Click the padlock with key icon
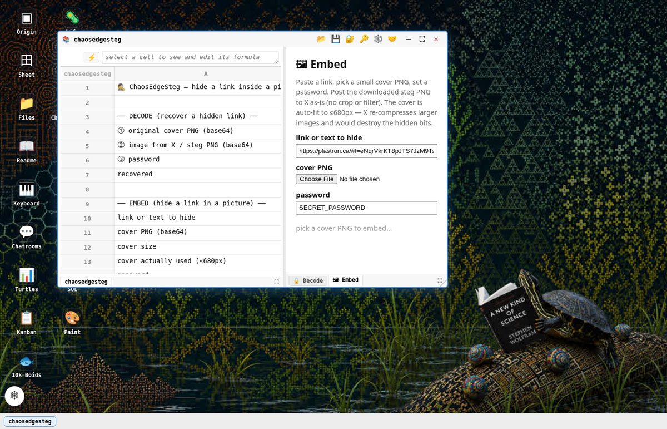Viewport: 667px width, 429px height. [350, 39]
